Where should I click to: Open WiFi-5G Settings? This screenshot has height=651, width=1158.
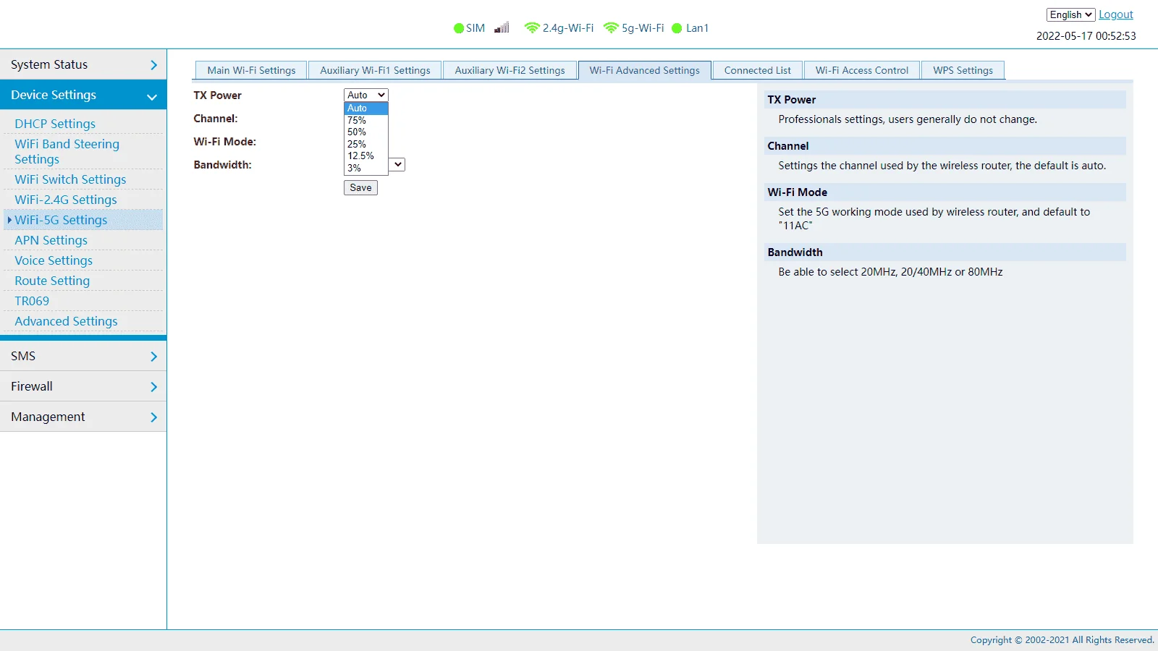61,220
